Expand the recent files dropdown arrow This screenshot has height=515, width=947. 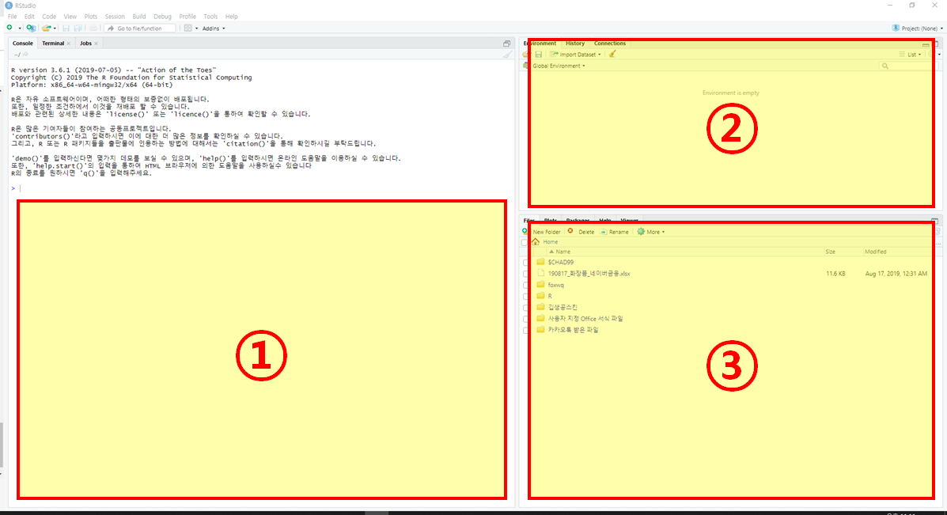coord(55,28)
